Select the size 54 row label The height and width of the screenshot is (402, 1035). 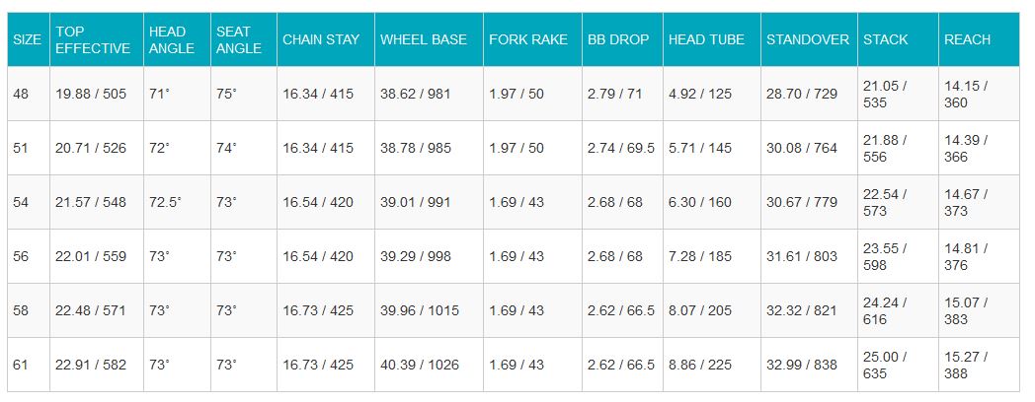click(22, 202)
